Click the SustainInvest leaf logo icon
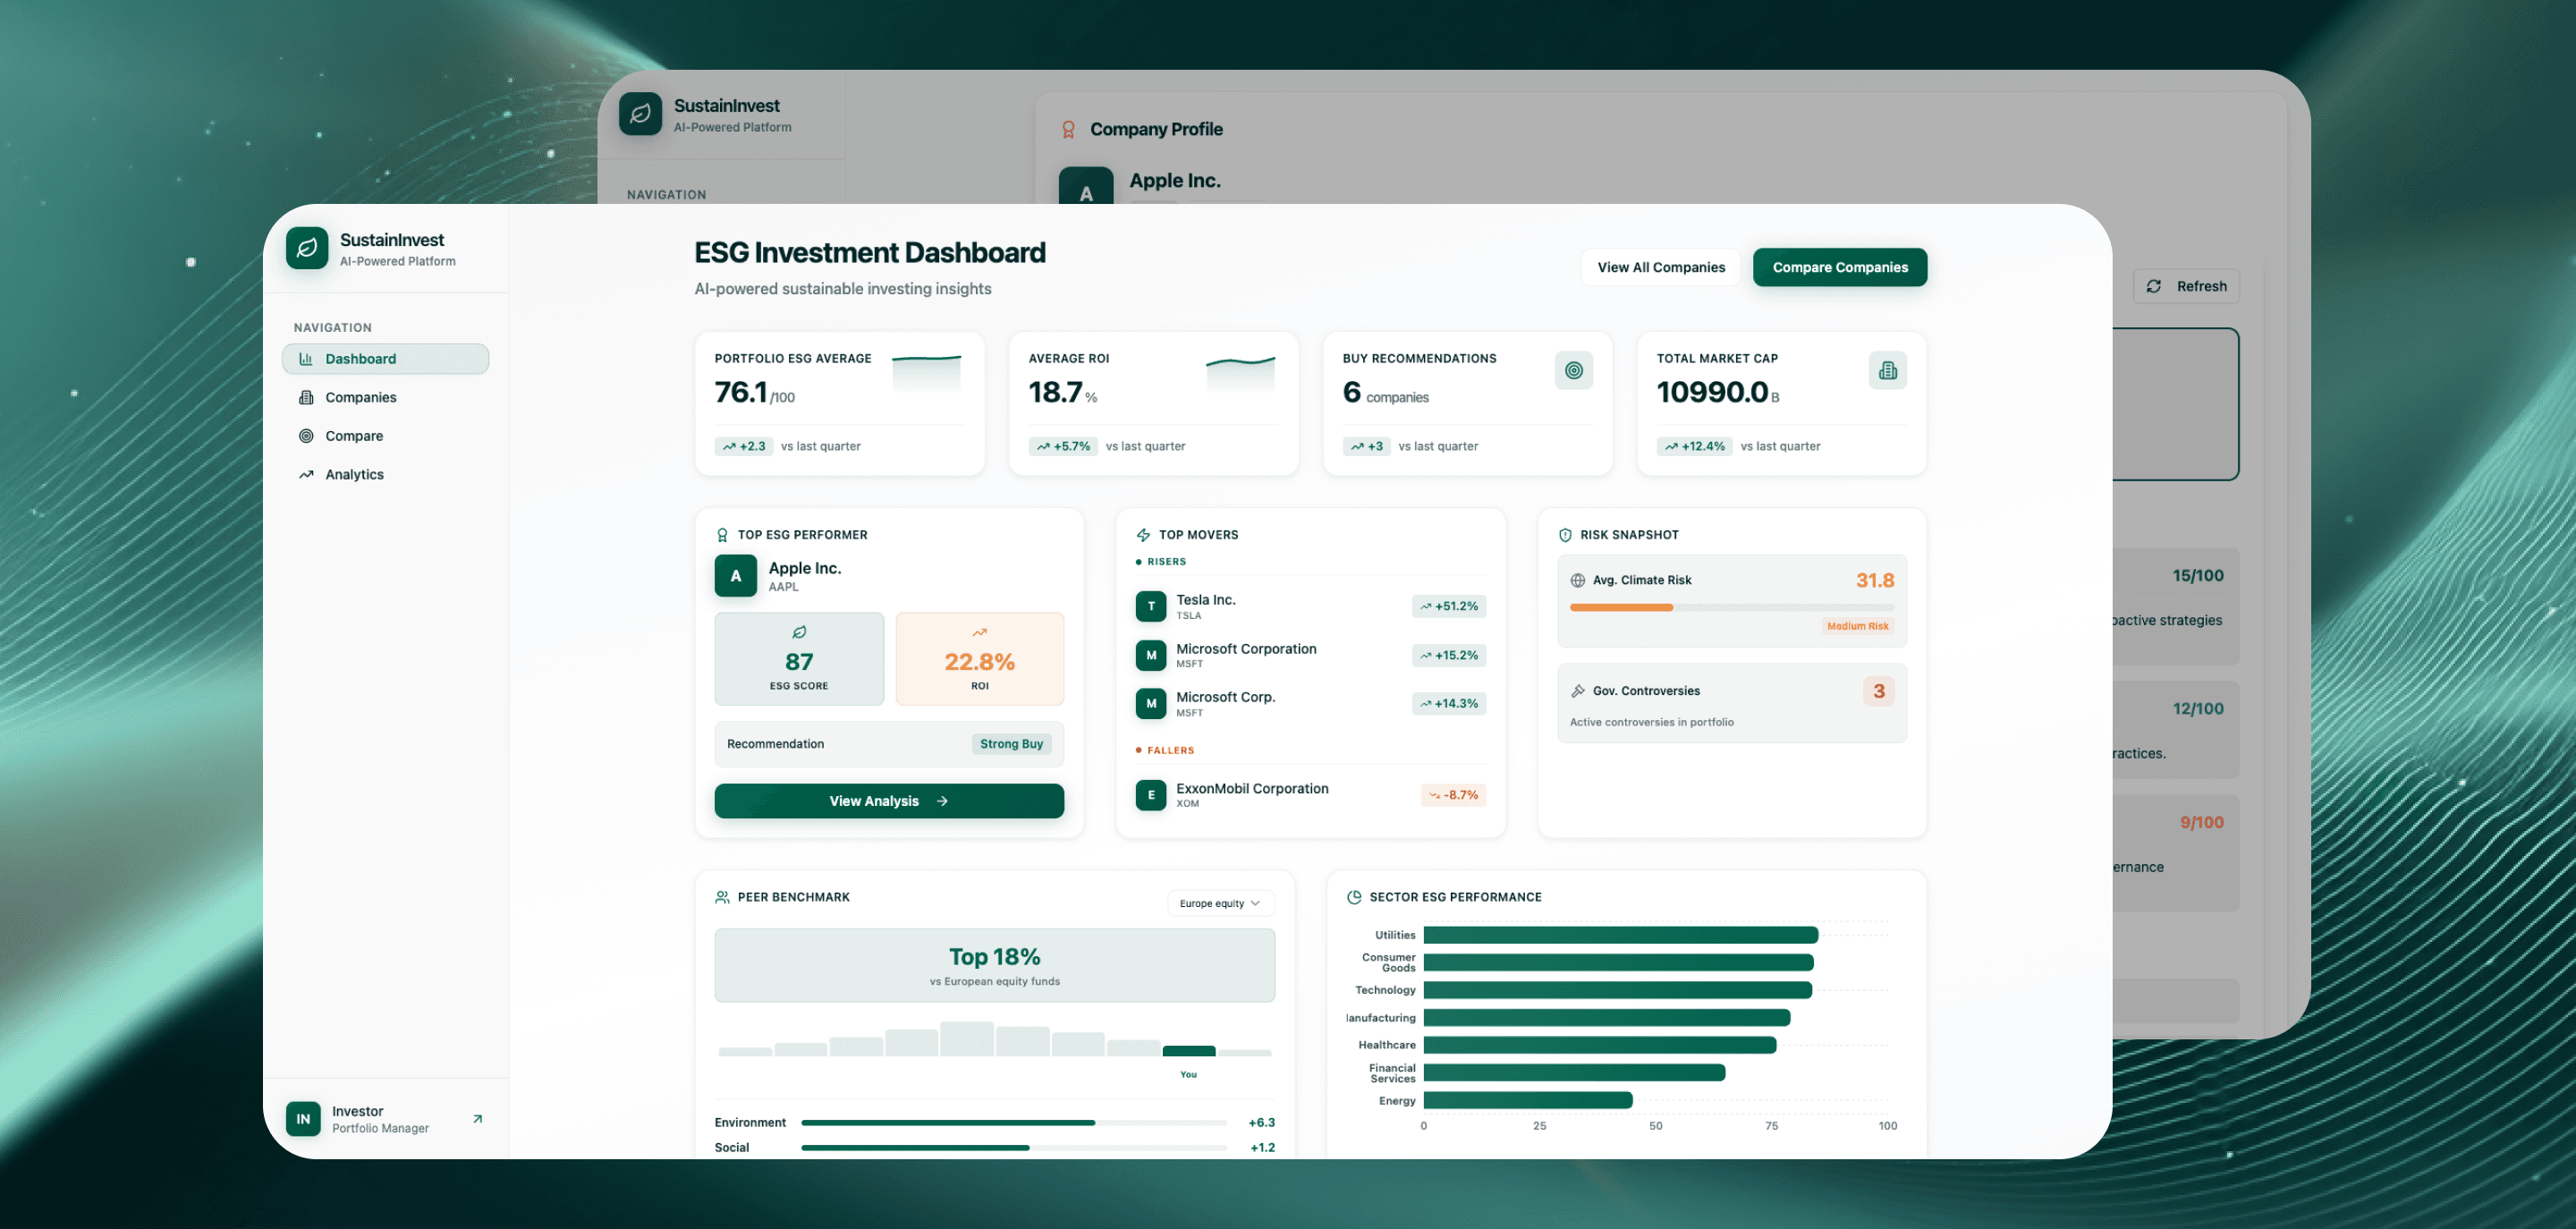Image resolution: width=2576 pixels, height=1229 pixels. tap(307, 248)
